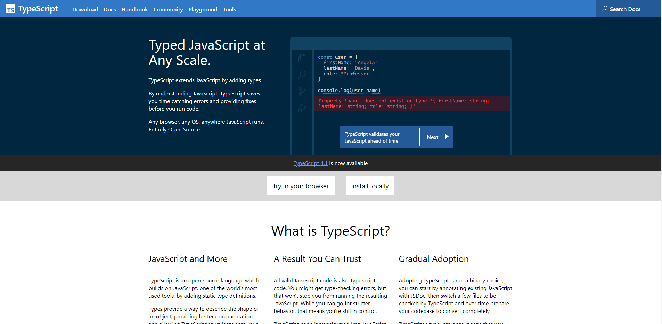Click the 'A Result You Can Trust' heading

pos(317,259)
